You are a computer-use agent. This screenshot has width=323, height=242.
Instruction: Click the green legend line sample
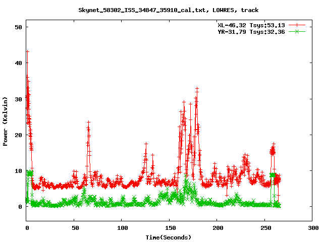(297, 31)
